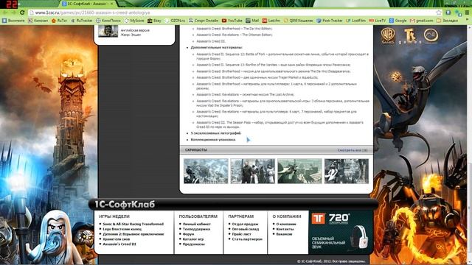472x265 pixels.
Task: Open the Ebay bookmark
Action: click(x=154, y=21)
